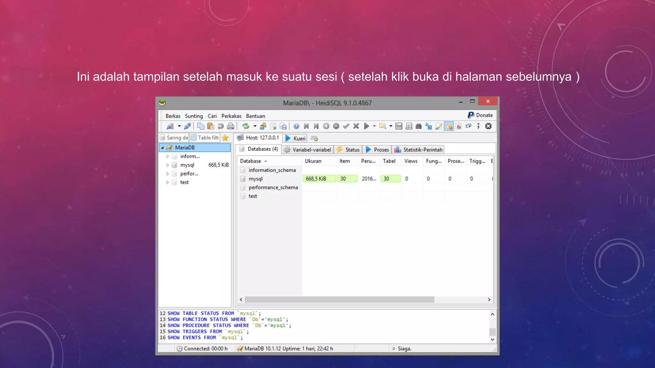The width and height of the screenshot is (655, 368).
Task: Open the User manager icon
Action: tap(263, 126)
